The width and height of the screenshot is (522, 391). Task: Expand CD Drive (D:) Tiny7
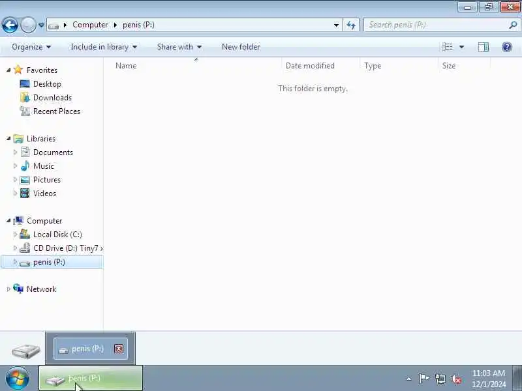pyautogui.click(x=15, y=248)
